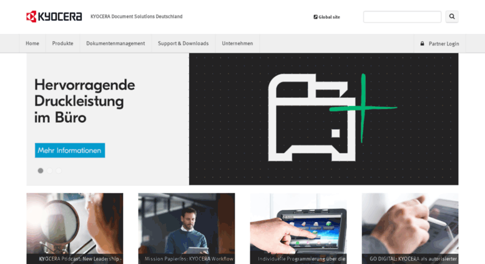The width and height of the screenshot is (485, 264).
Task: Open the Global site link
Action: click(x=329, y=17)
